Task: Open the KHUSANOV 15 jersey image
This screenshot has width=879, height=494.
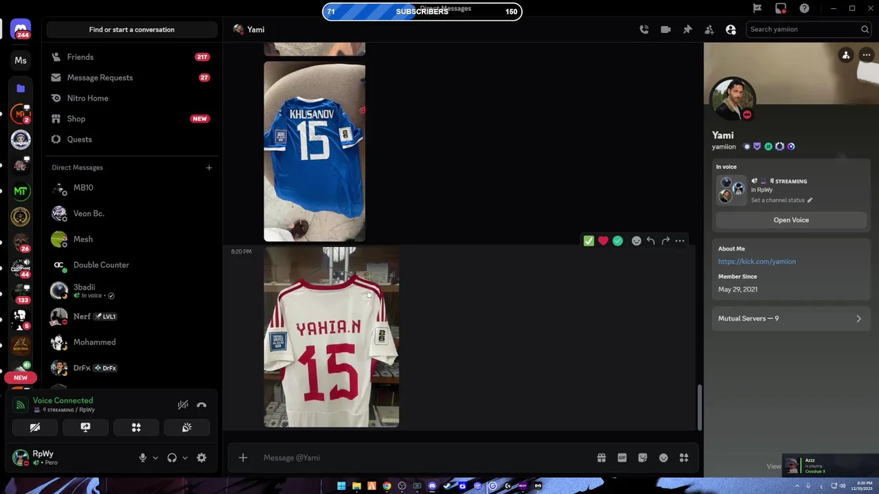Action: (x=315, y=152)
